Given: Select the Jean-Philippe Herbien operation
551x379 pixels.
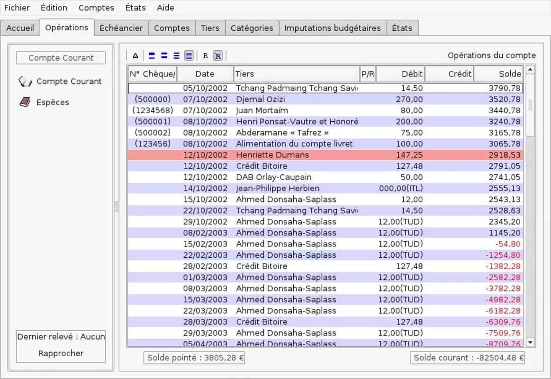Looking at the screenshot, I should 325,188.
